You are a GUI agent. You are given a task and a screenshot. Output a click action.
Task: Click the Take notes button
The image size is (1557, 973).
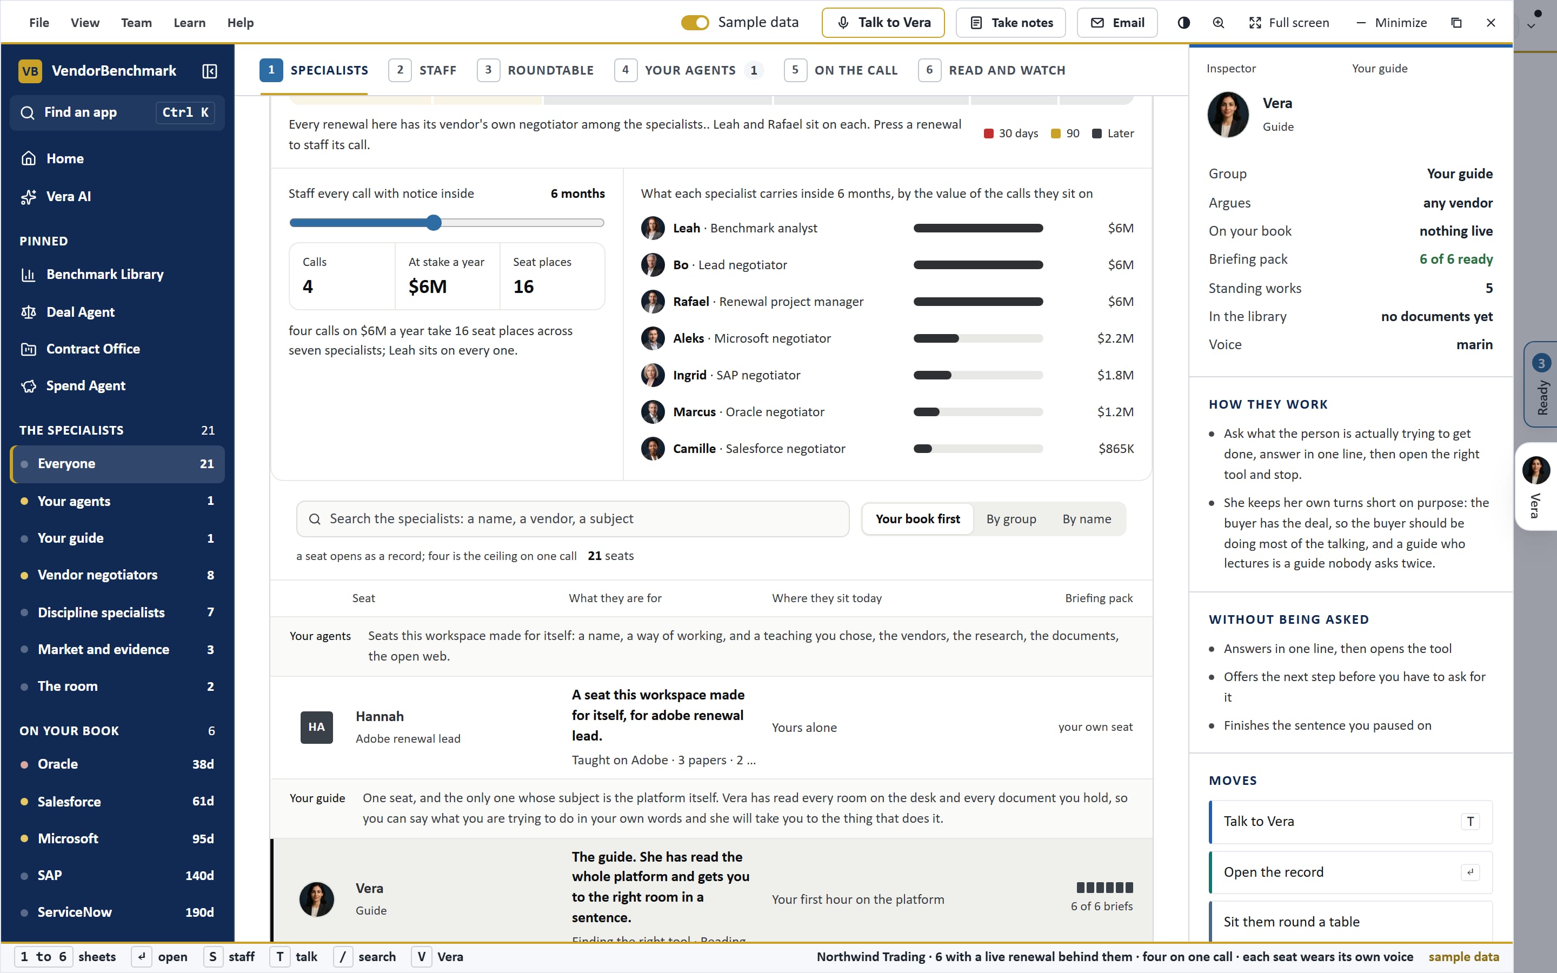point(1010,23)
